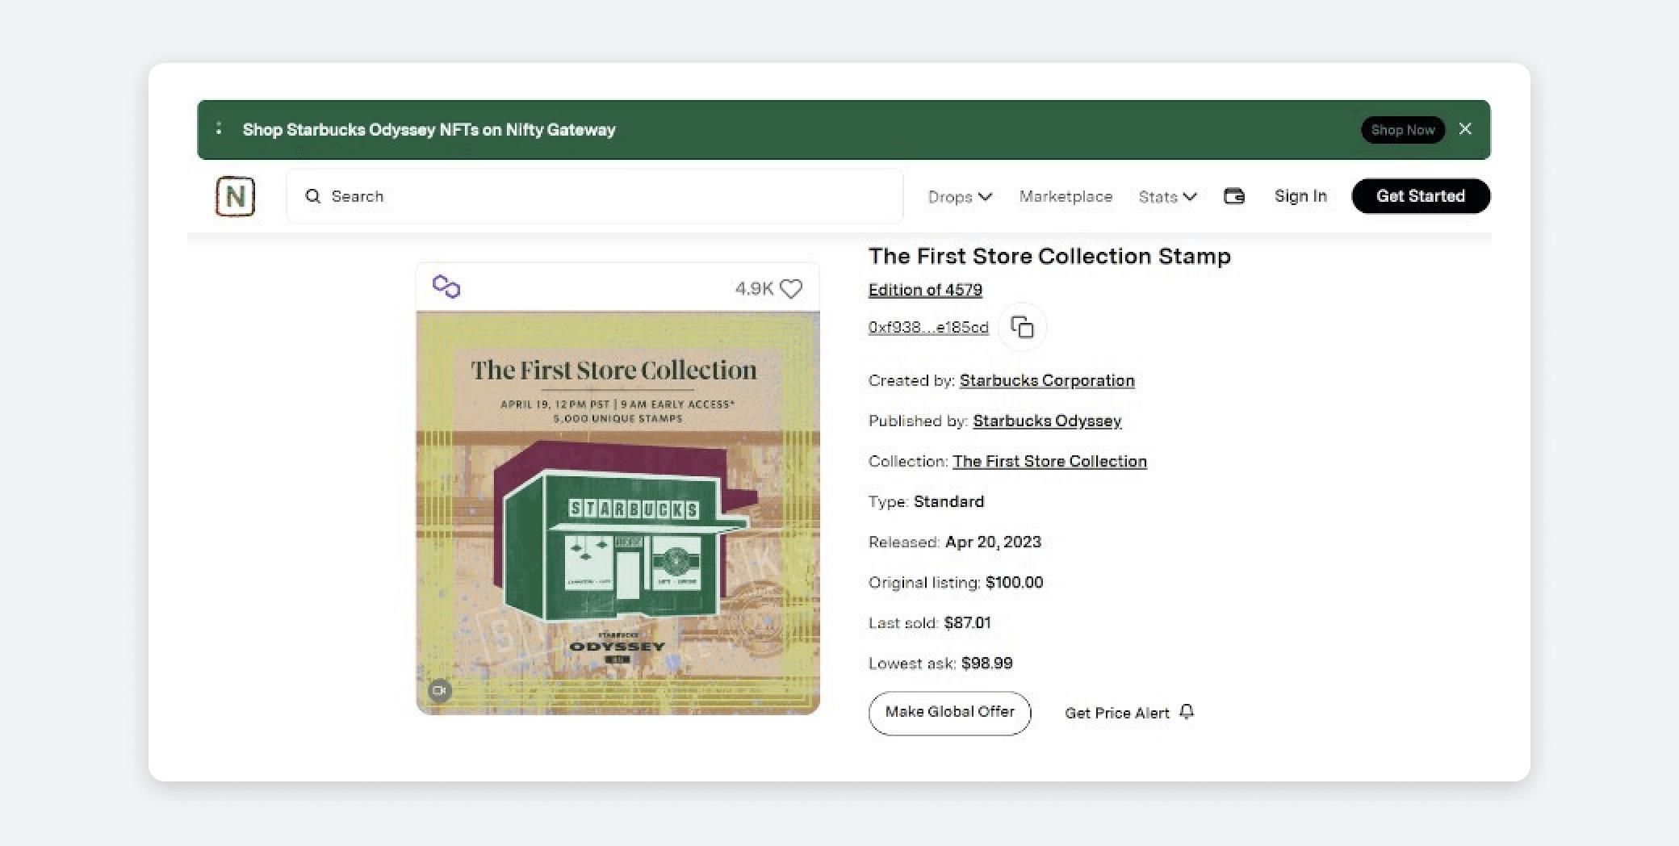
Task: Open the wallet icon in navbar
Action: pos(1234,196)
